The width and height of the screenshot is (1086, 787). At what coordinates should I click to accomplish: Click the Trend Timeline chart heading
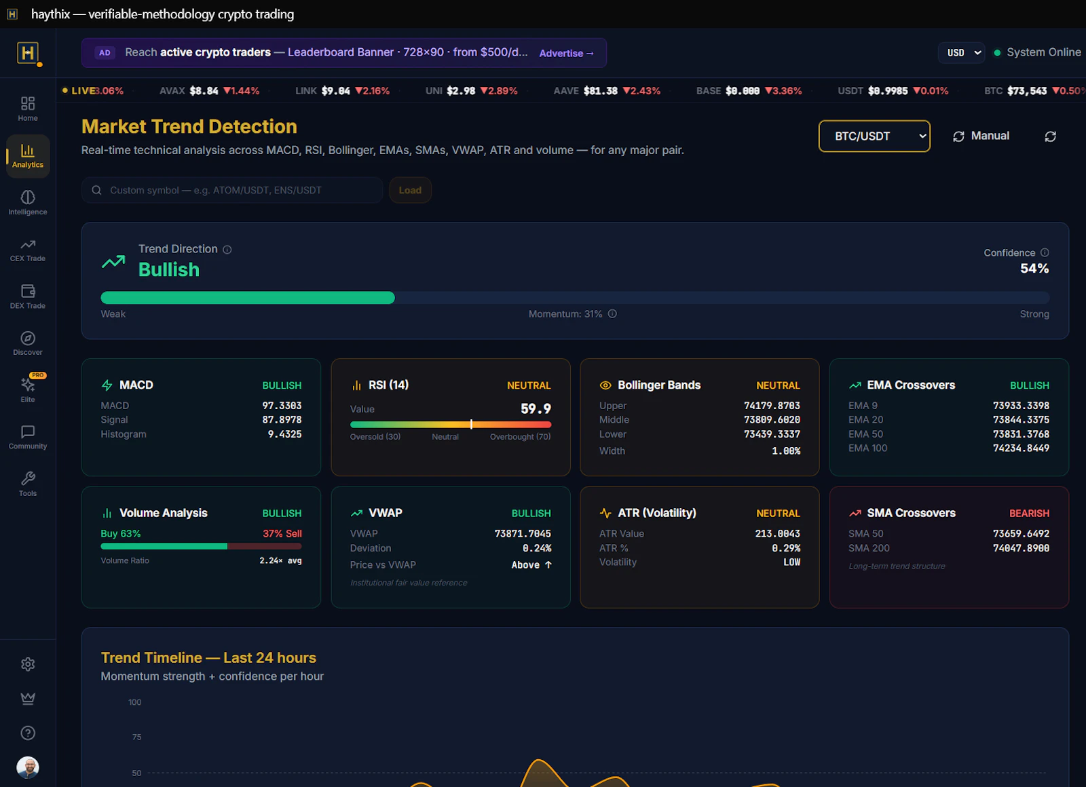click(x=208, y=657)
